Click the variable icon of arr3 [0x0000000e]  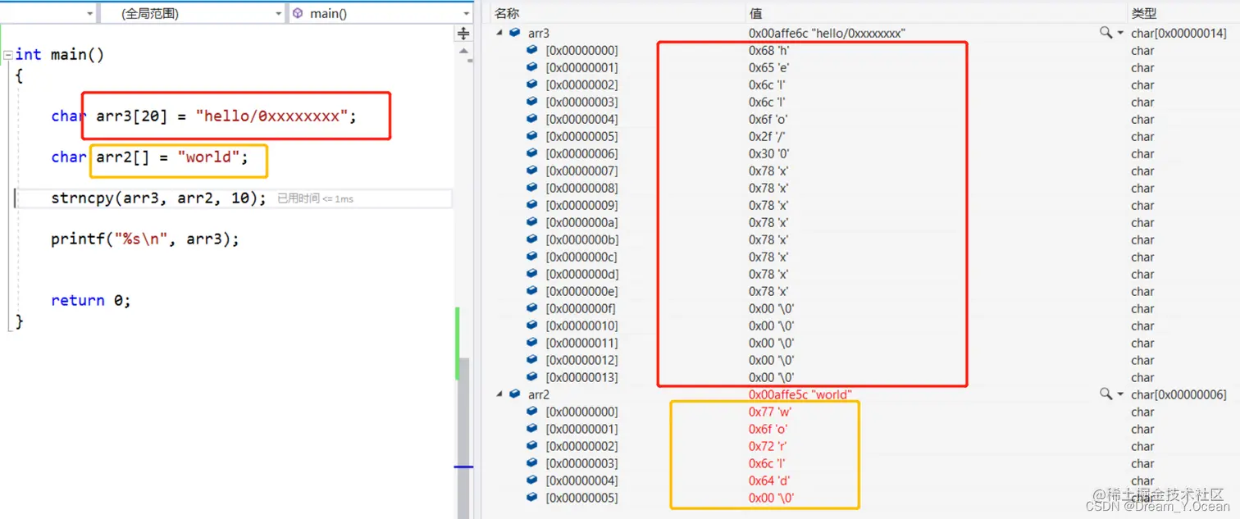(532, 291)
